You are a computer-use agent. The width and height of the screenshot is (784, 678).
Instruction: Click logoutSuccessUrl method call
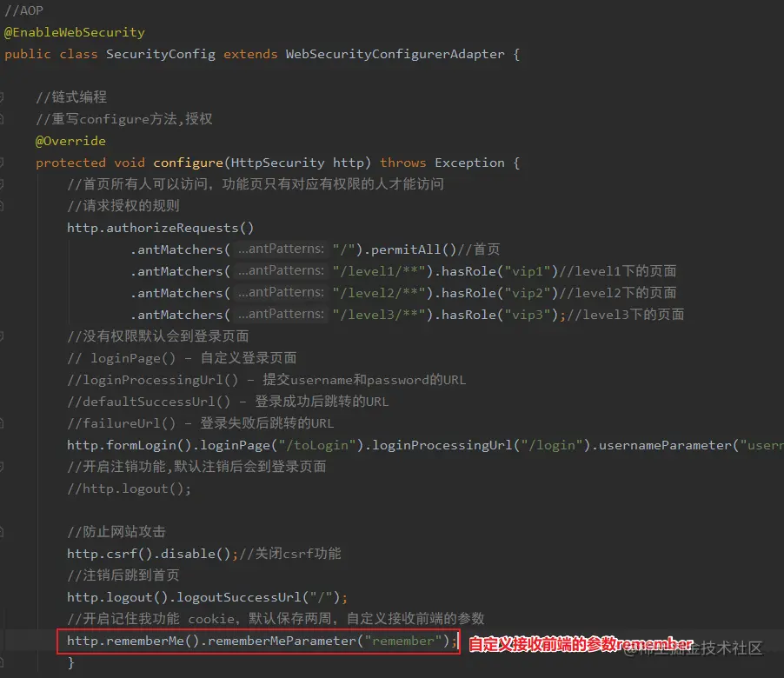coord(239,597)
